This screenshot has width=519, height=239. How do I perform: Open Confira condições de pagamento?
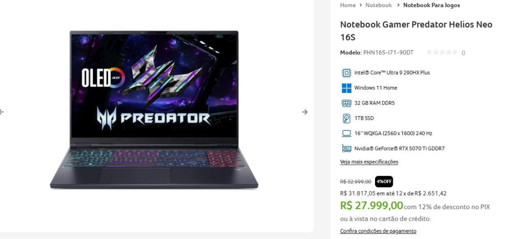tap(378, 231)
